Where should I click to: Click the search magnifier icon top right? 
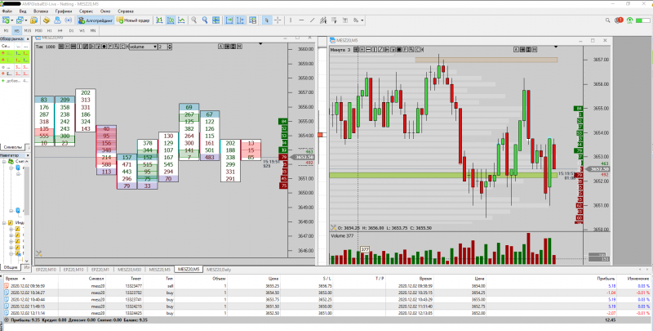click(607, 20)
